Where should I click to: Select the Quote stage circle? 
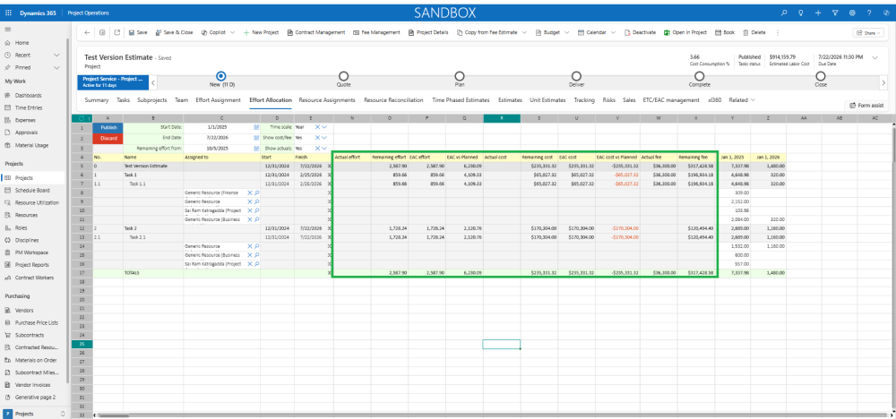click(x=343, y=75)
